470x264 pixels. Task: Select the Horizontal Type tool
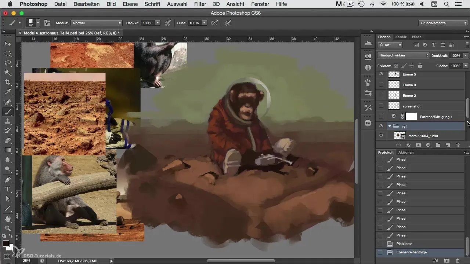pos(7,189)
